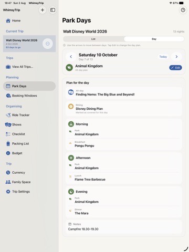Open Checklist in the sidebar

click(29, 134)
